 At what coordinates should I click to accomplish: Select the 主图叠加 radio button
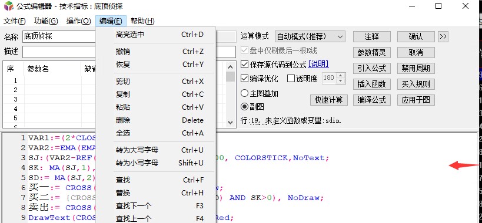[244, 93]
